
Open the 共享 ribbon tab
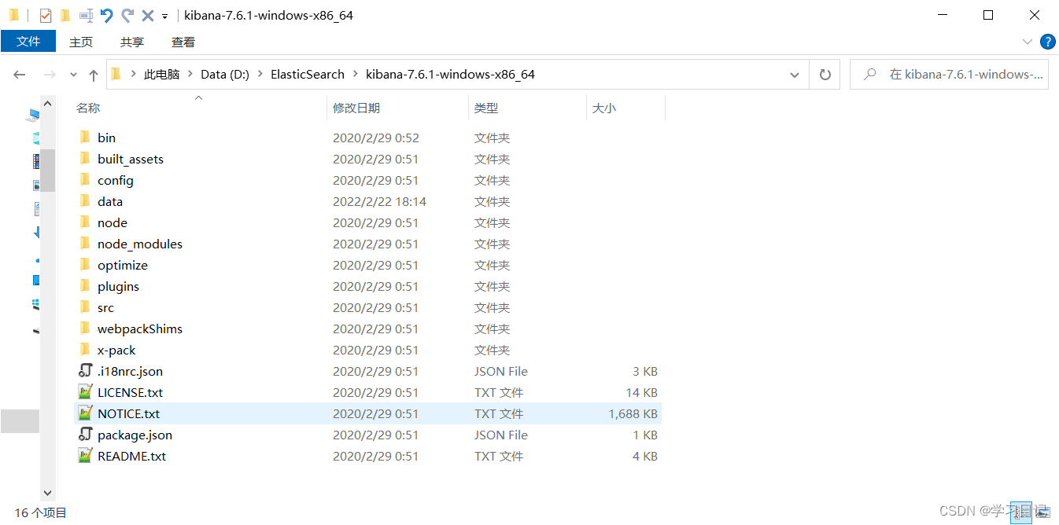coord(132,42)
